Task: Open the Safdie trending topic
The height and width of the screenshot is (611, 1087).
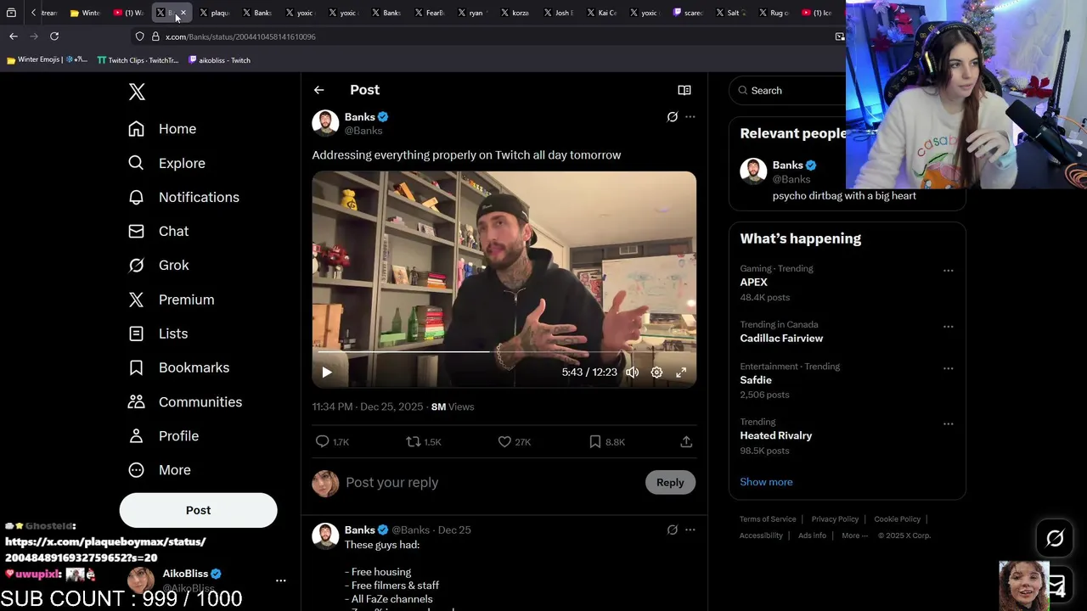Action: [756, 380]
